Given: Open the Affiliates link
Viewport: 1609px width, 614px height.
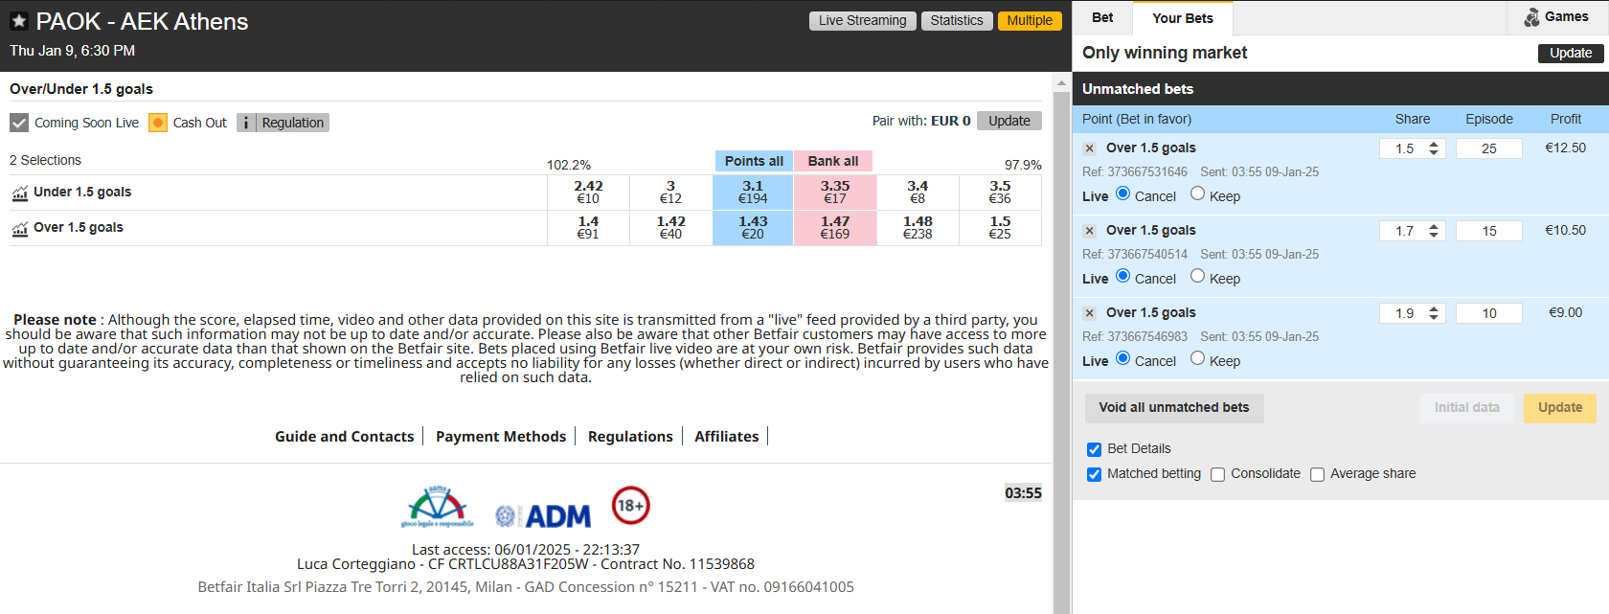Looking at the screenshot, I should click(x=727, y=437).
